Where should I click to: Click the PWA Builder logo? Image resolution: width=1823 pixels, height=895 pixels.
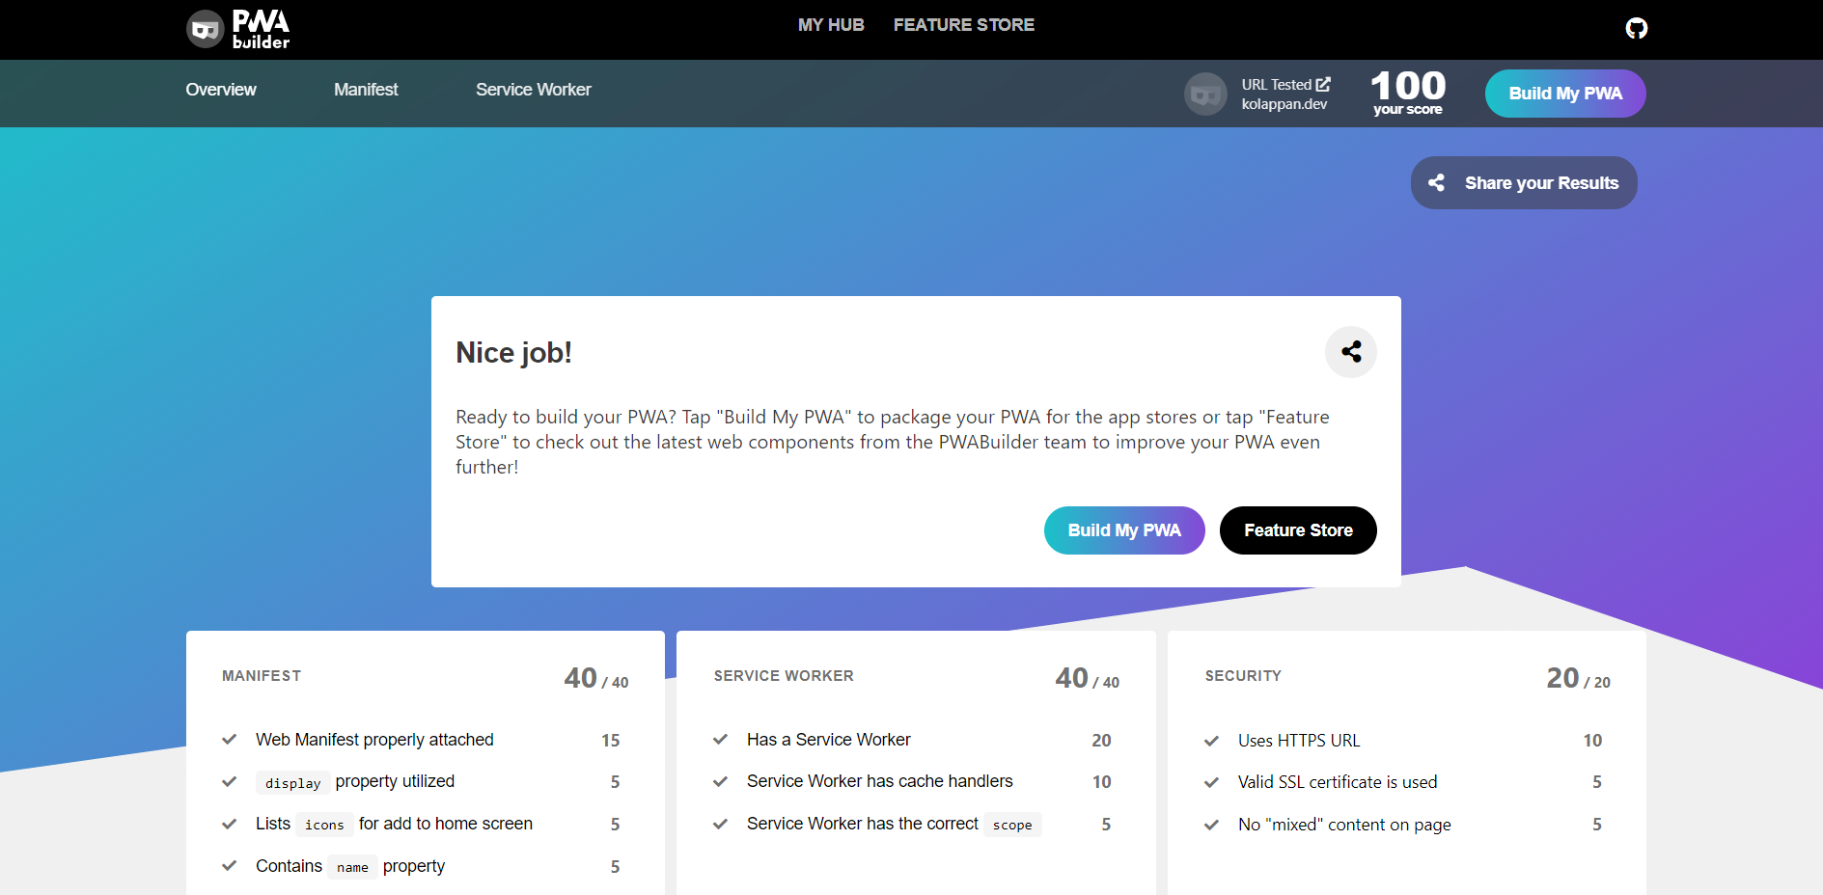tap(238, 29)
